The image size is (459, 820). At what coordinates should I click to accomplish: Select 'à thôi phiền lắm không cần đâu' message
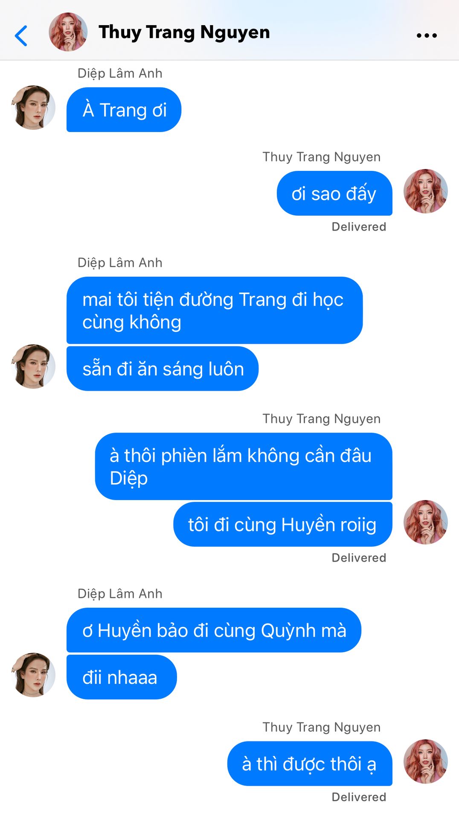pos(244,466)
